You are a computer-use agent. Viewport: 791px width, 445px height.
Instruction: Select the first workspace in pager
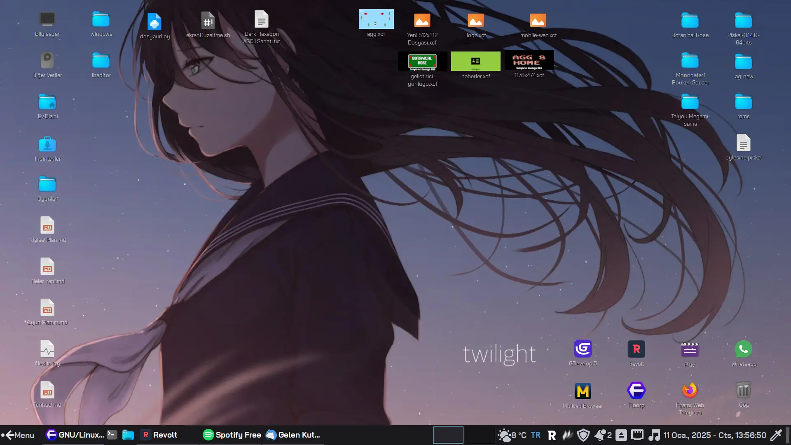448,435
